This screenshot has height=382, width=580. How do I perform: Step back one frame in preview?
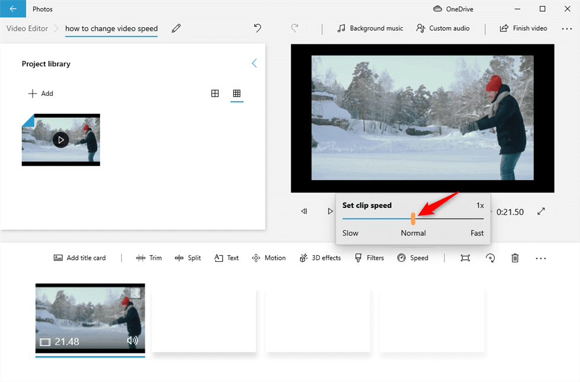click(x=304, y=211)
